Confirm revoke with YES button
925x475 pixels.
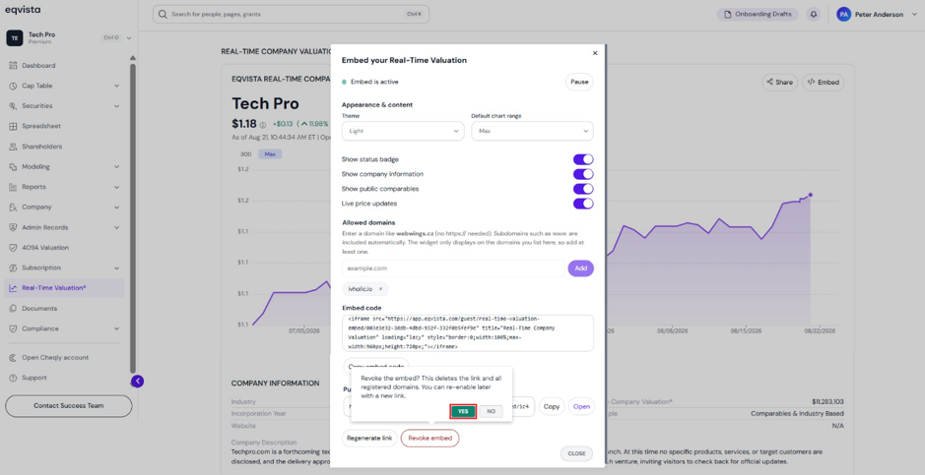(x=463, y=411)
